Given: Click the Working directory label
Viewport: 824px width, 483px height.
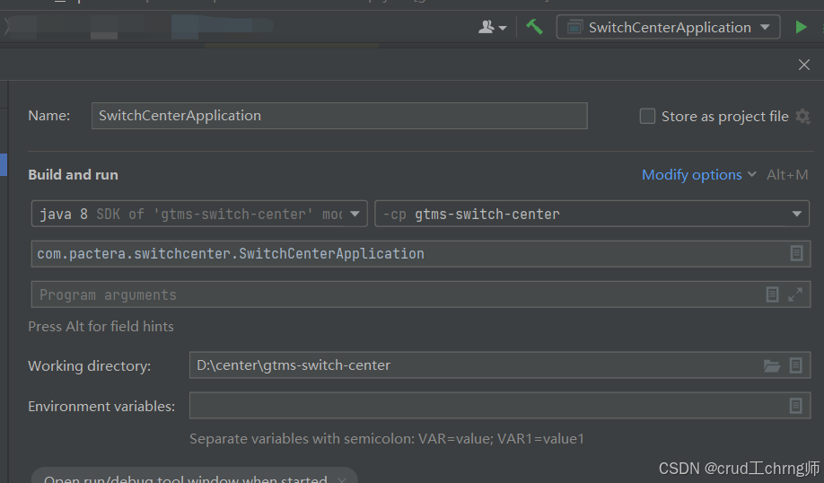Looking at the screenshot, I should tap(90, 365).
